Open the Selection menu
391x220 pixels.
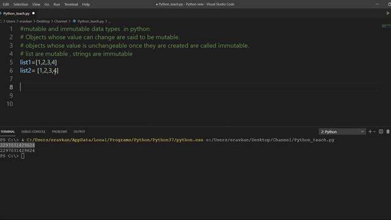coord(21,4)
